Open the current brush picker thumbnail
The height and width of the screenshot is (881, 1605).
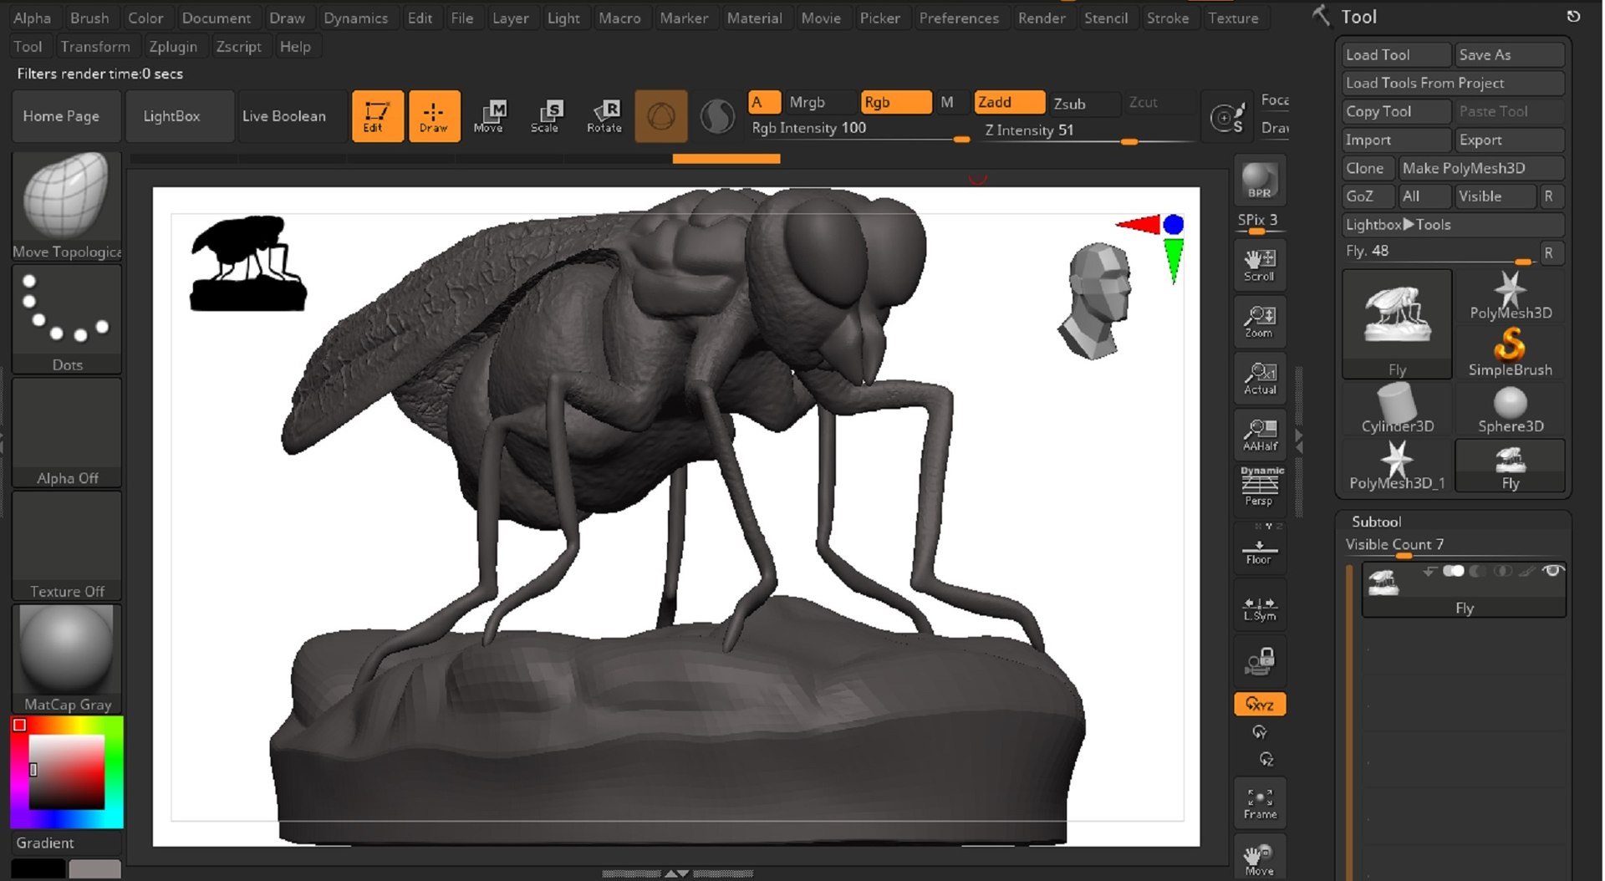tap(66, 206)
